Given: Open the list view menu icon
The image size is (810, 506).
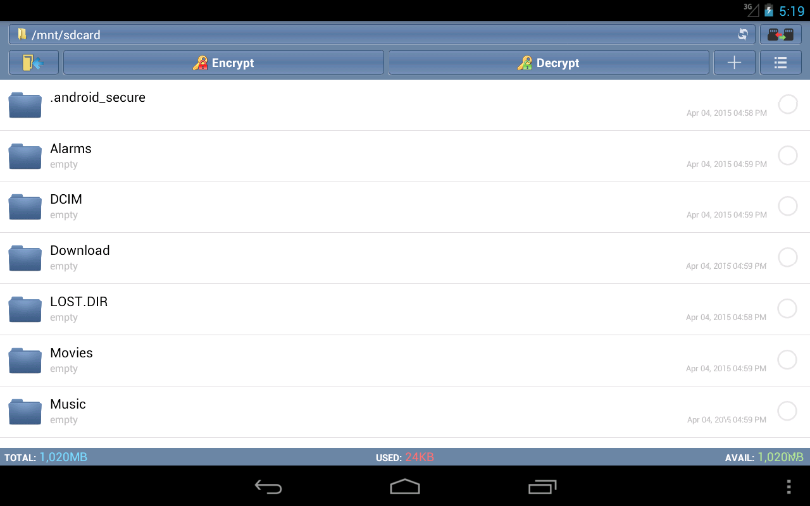Looking at the screenshot, I should 780,63.
